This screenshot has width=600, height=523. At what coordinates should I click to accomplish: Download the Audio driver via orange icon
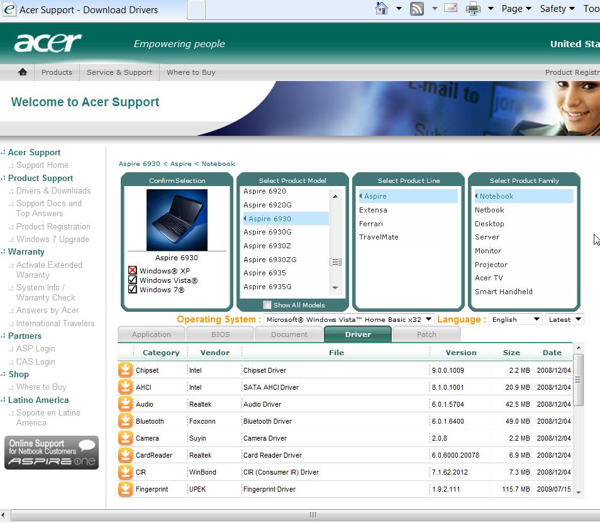(x=125, y=404)
